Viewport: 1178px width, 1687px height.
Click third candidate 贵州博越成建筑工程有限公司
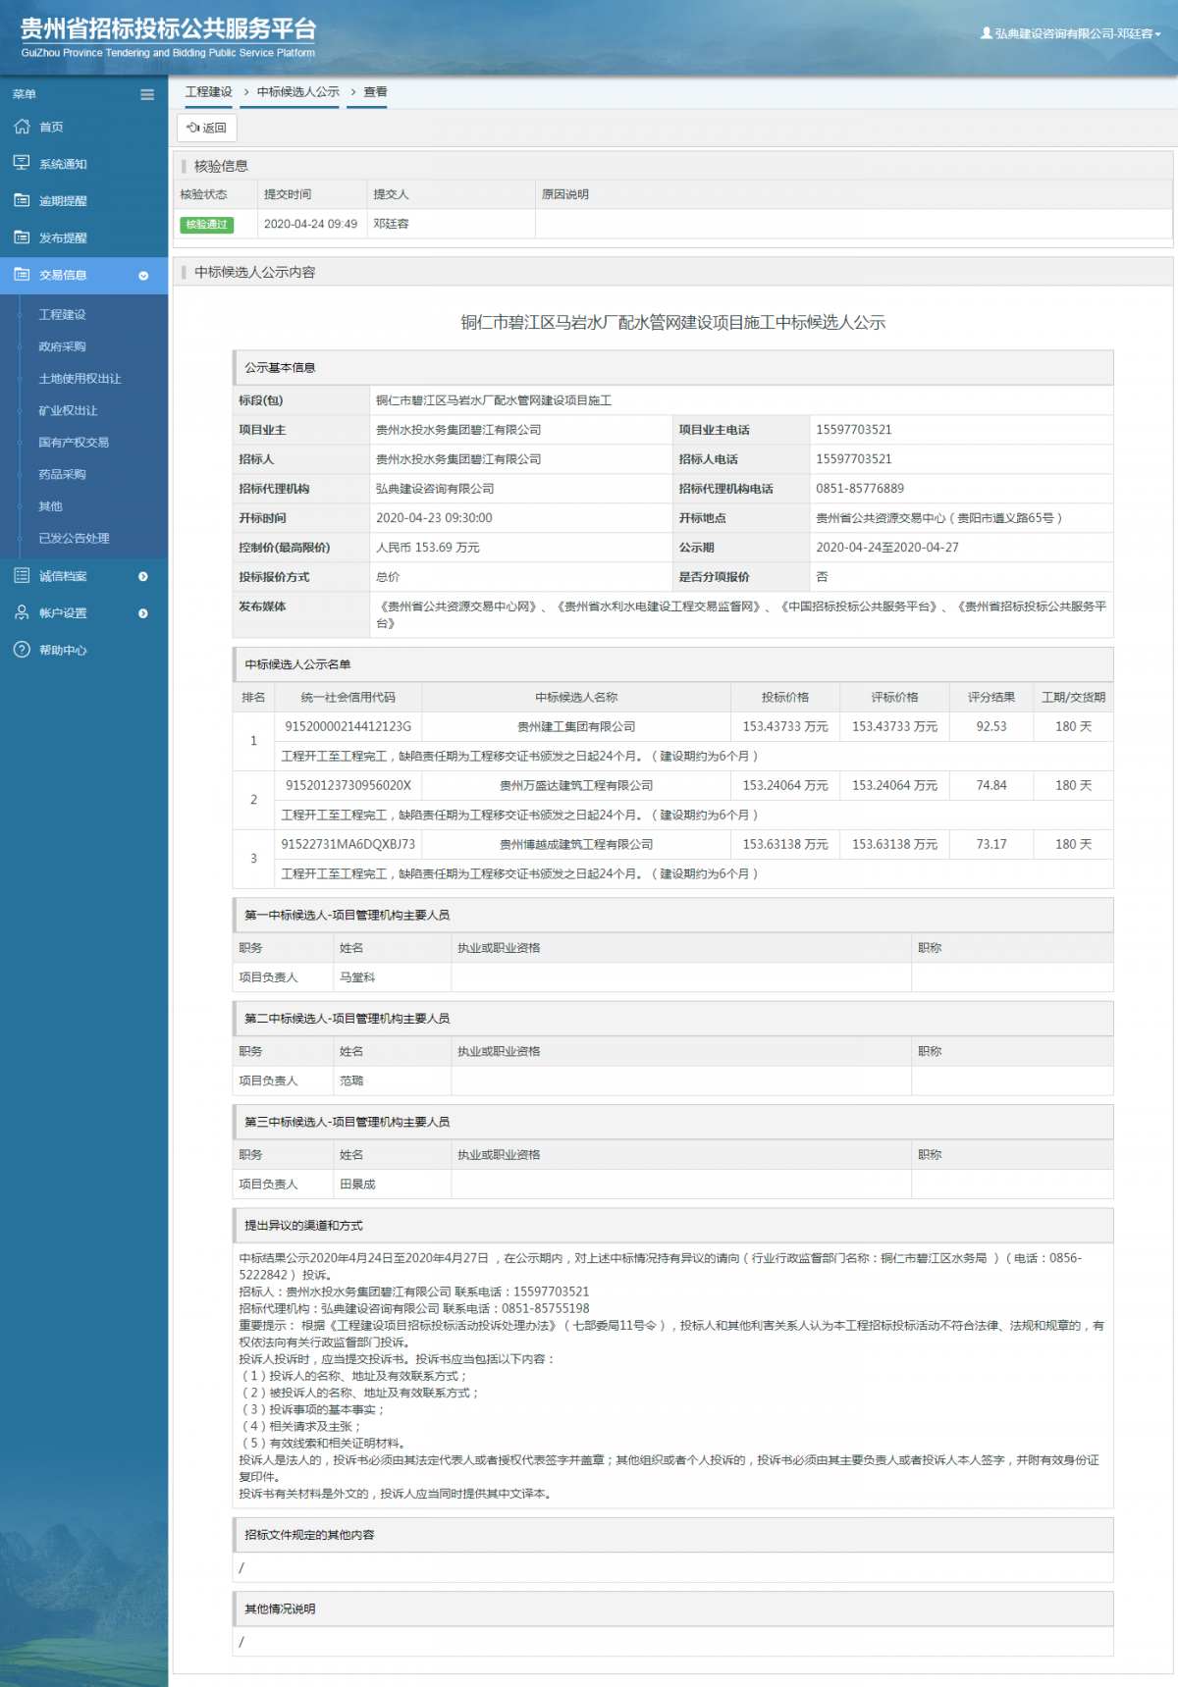tap(576, 845)
